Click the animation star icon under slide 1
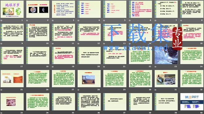Viewport: 204px width, 114px height. [x=1, y=20]
